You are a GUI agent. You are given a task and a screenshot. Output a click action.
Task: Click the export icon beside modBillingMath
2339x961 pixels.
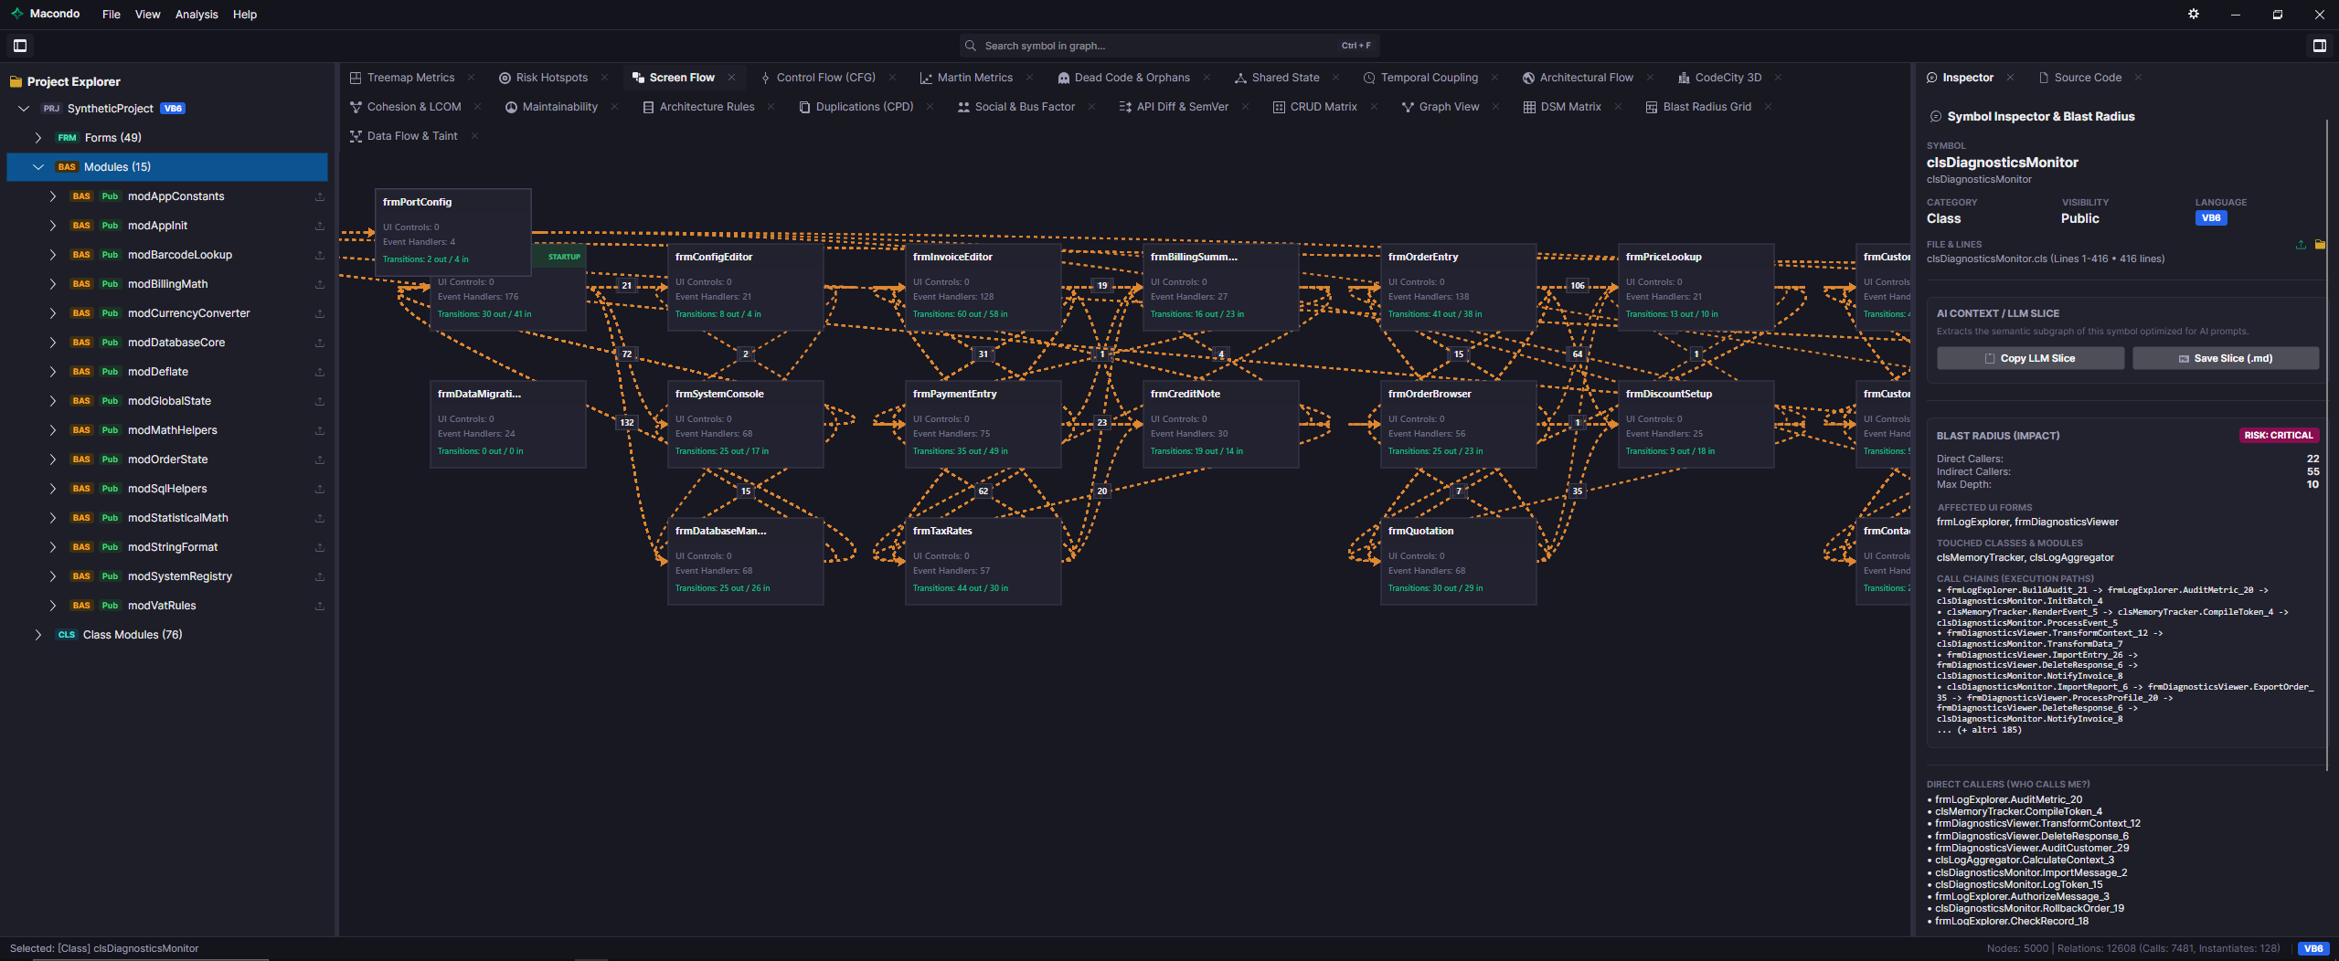[320, 284]
